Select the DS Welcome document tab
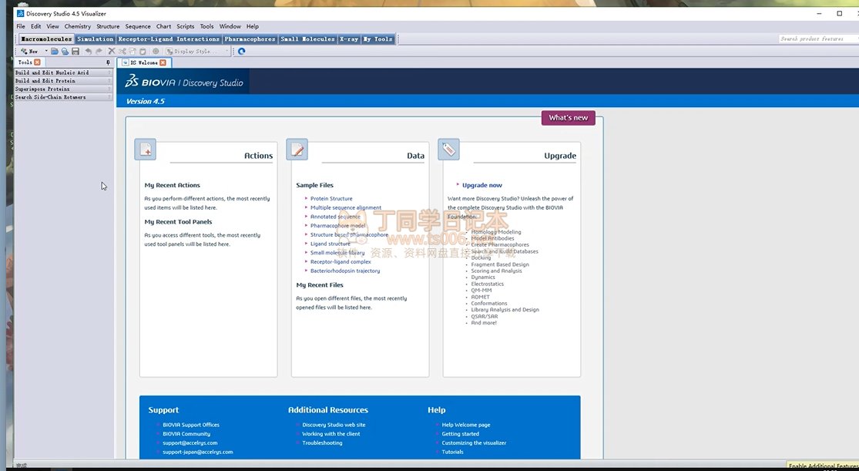859x471 pixels. [145, 62]
